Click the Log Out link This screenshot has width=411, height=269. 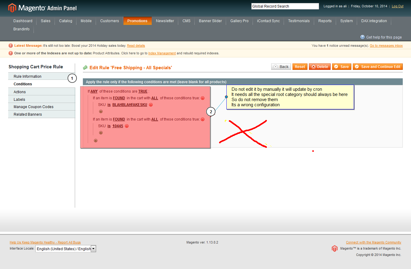pyautogui.click(x=398, y=6)
